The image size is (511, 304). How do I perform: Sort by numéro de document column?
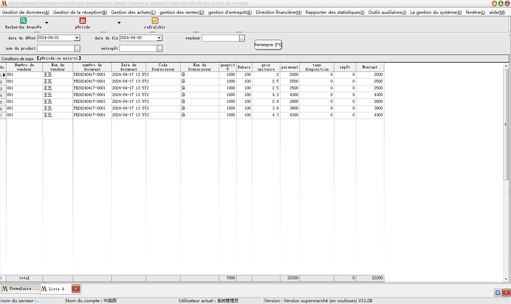point(92,67)
